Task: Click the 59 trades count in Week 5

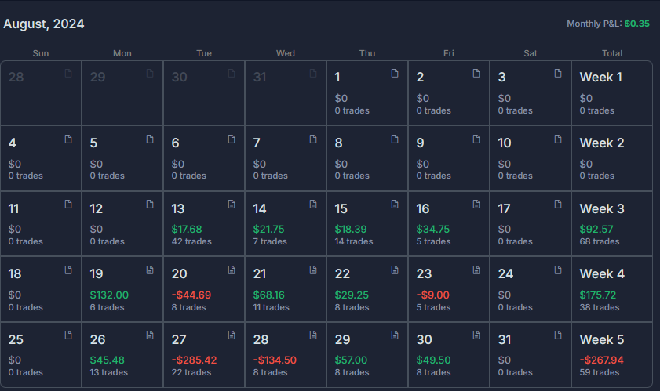Action: click(600, 372)
